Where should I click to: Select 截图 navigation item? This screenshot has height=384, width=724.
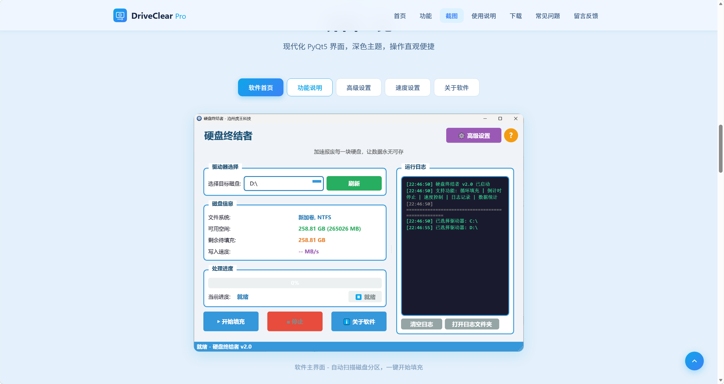[452, 16]
